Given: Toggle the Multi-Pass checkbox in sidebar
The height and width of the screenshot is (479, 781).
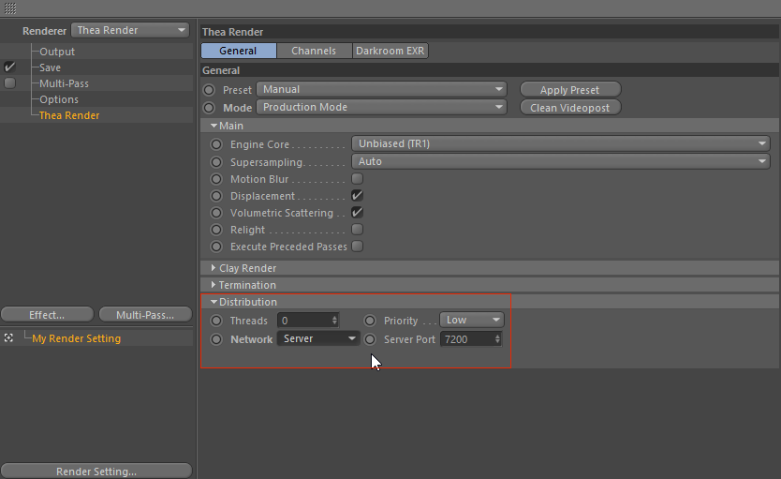Looking at the screenshot, I should coord(9,83).
